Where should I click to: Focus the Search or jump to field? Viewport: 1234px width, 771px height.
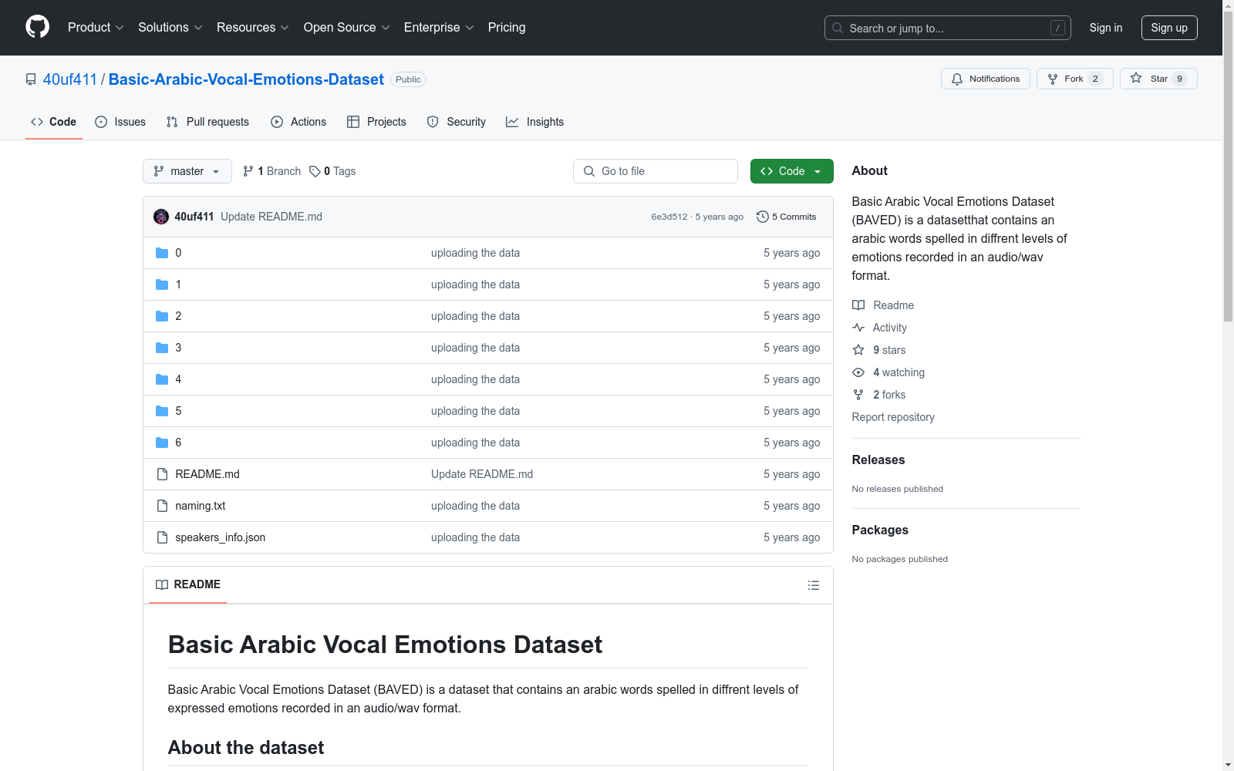(x=948, y=28)
